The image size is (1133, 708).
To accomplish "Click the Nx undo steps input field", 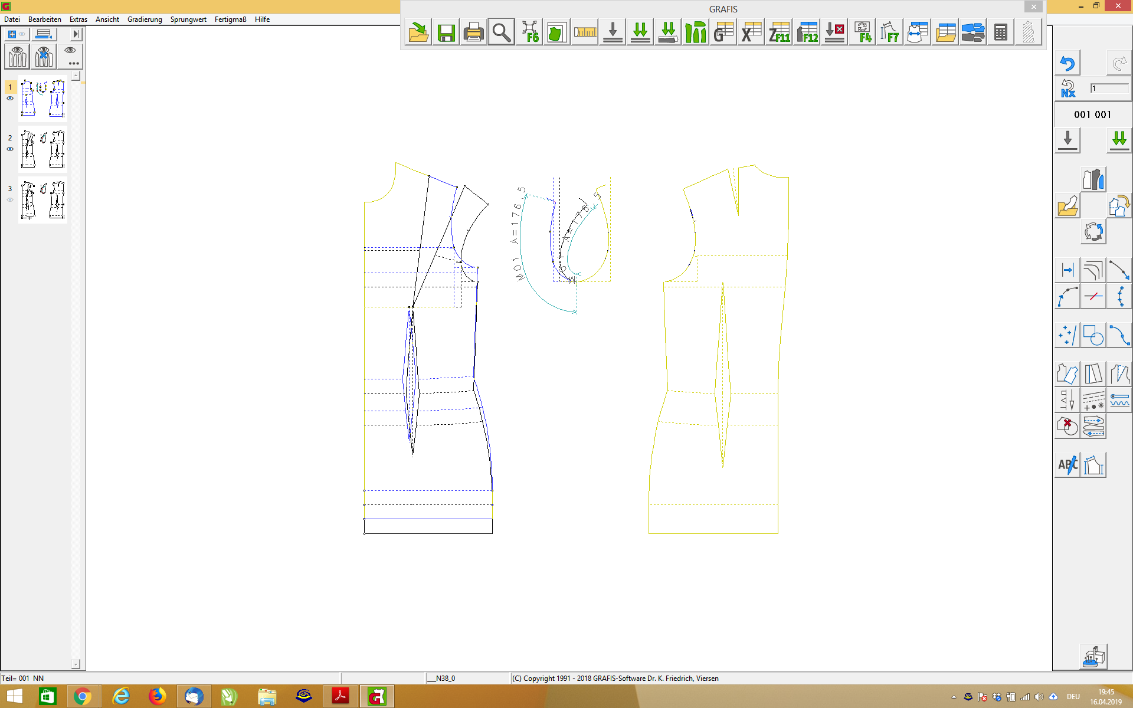I will point(1109,88).
